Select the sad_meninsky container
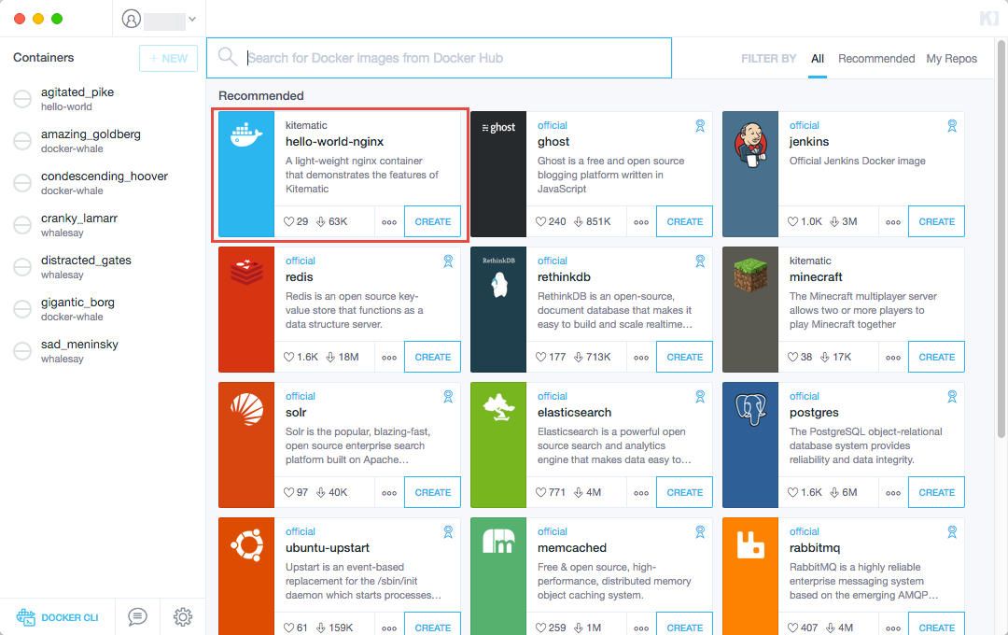 103,350
